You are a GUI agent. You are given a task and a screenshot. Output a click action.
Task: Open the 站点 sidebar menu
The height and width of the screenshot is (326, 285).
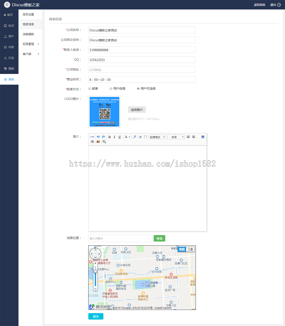[x=9, y=26]
